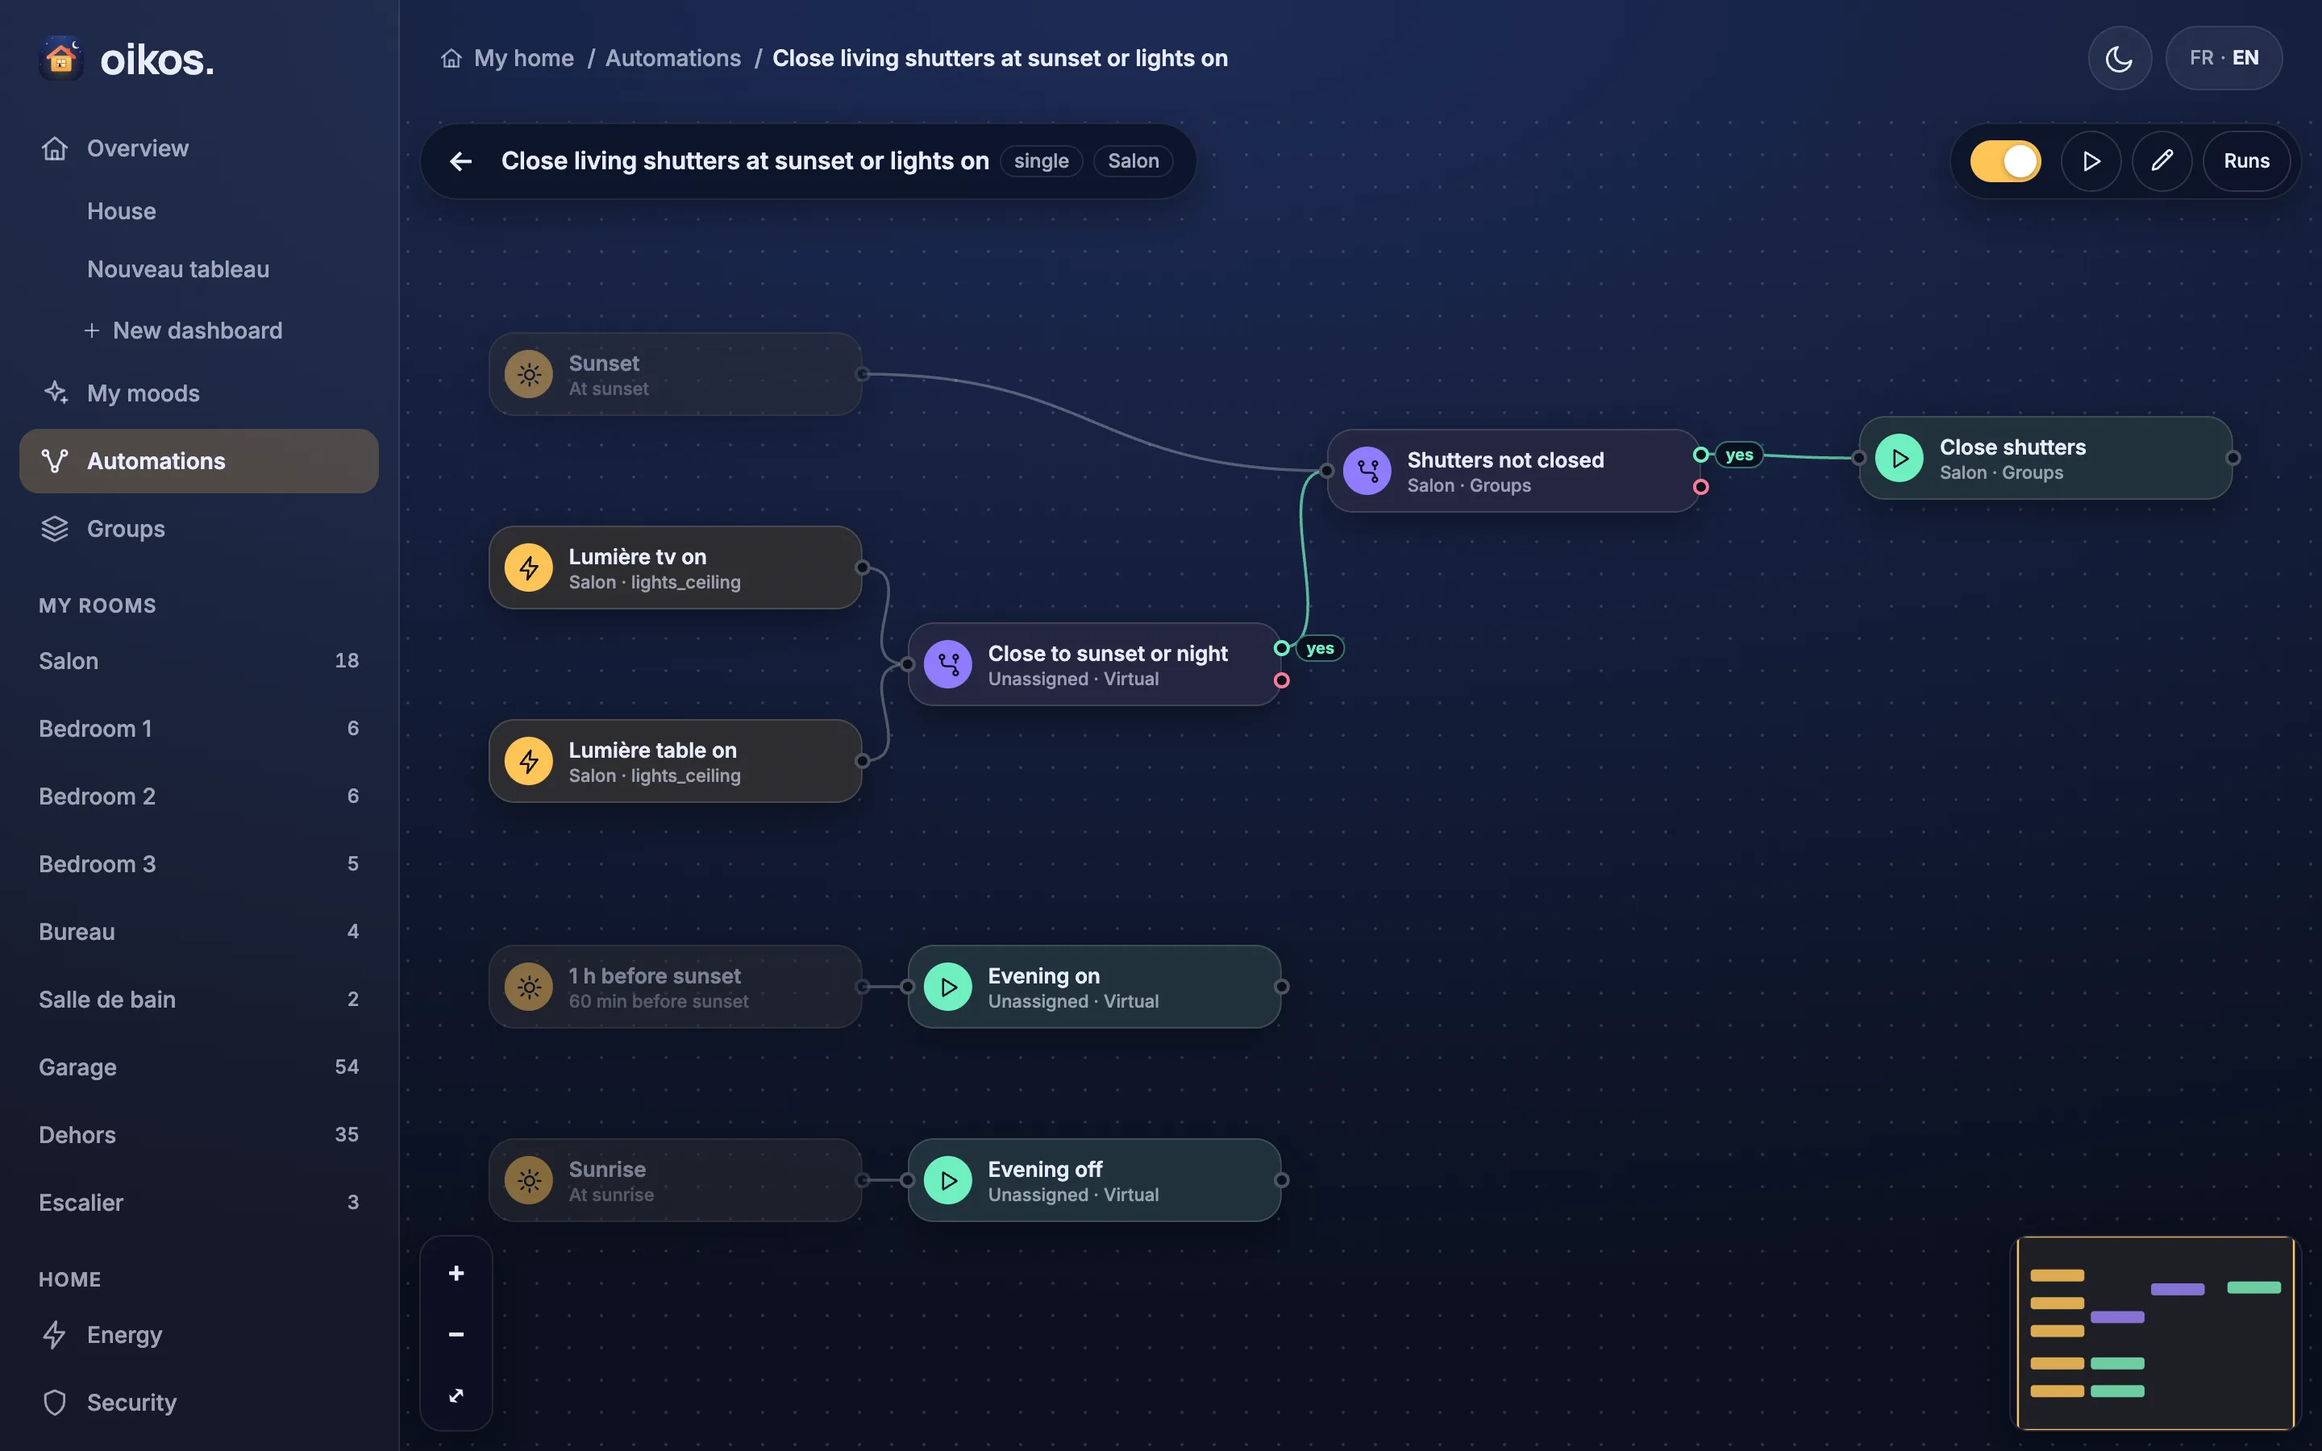
Task: Click the Sunset node sun icon
Action: point(529,374)
